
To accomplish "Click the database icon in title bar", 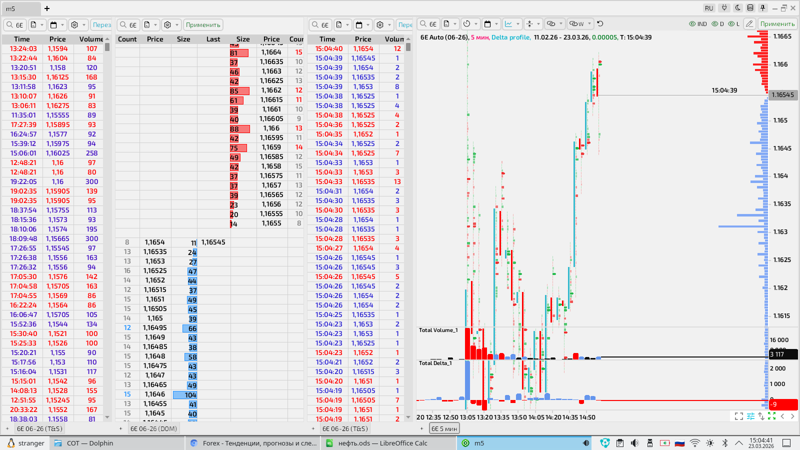I will point(750,8).
